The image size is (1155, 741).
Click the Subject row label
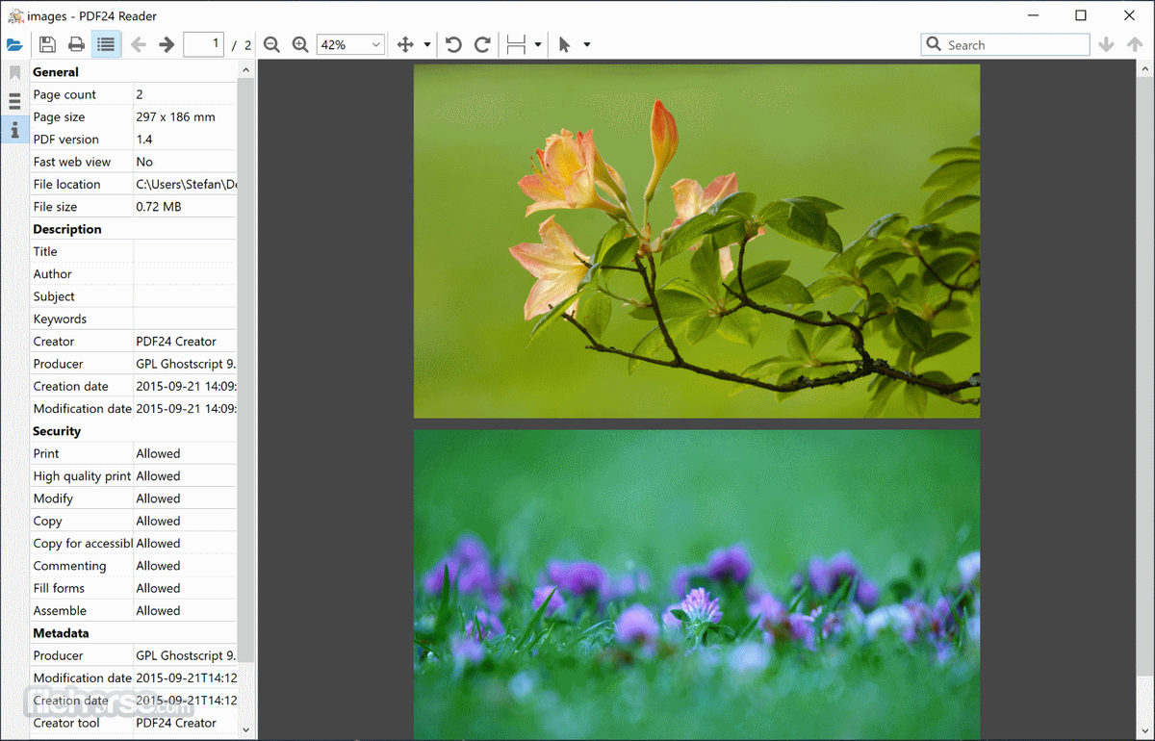pyautogui.click(x=54, y=296)
